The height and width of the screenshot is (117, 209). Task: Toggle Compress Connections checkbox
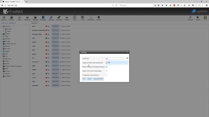click(x=106, y=75)
